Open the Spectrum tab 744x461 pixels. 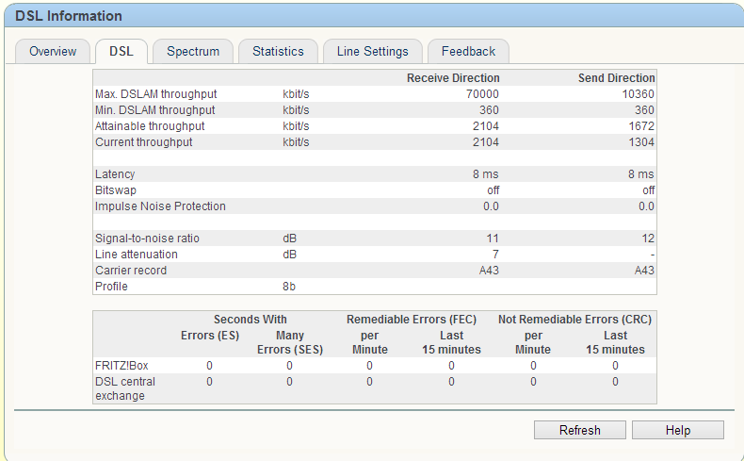tap(193, 51)
